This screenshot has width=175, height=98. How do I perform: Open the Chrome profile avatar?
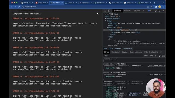160,7
